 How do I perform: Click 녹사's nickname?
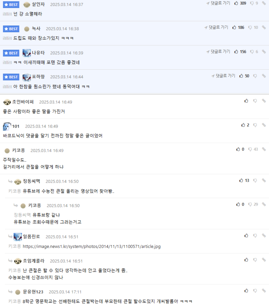(36, 29)
